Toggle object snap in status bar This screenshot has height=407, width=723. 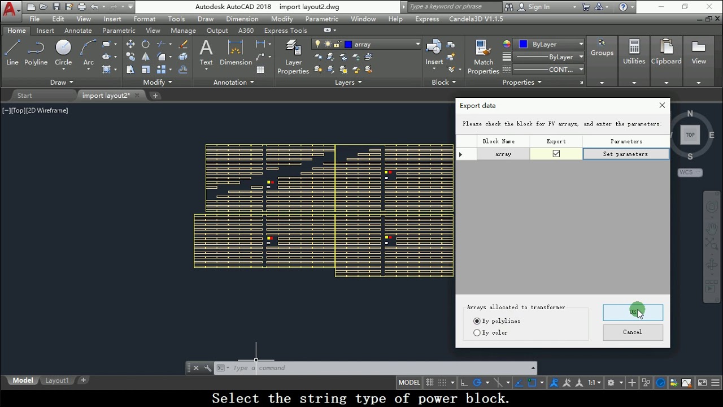[532, 383]
